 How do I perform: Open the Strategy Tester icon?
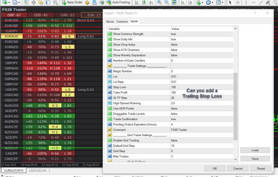56,2
